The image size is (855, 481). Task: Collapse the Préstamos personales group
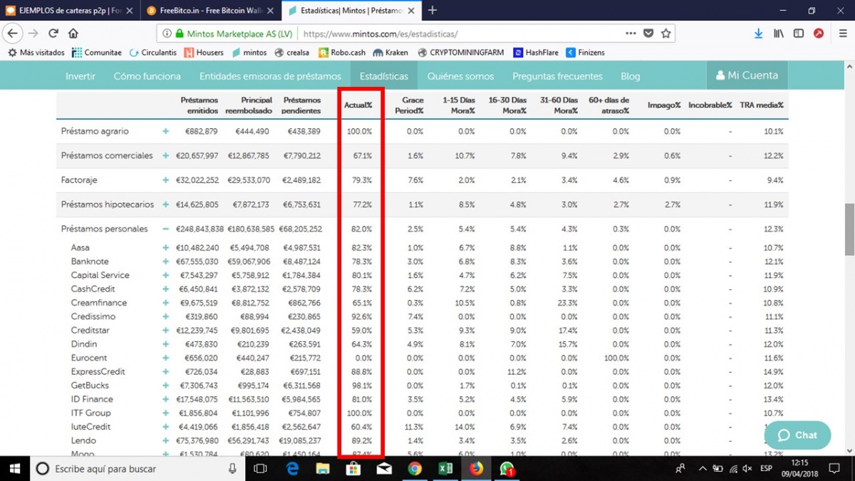tap(165, 229)
